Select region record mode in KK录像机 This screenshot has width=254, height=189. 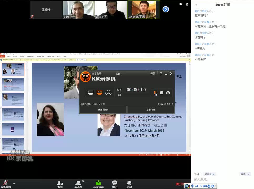click(99, 92)
